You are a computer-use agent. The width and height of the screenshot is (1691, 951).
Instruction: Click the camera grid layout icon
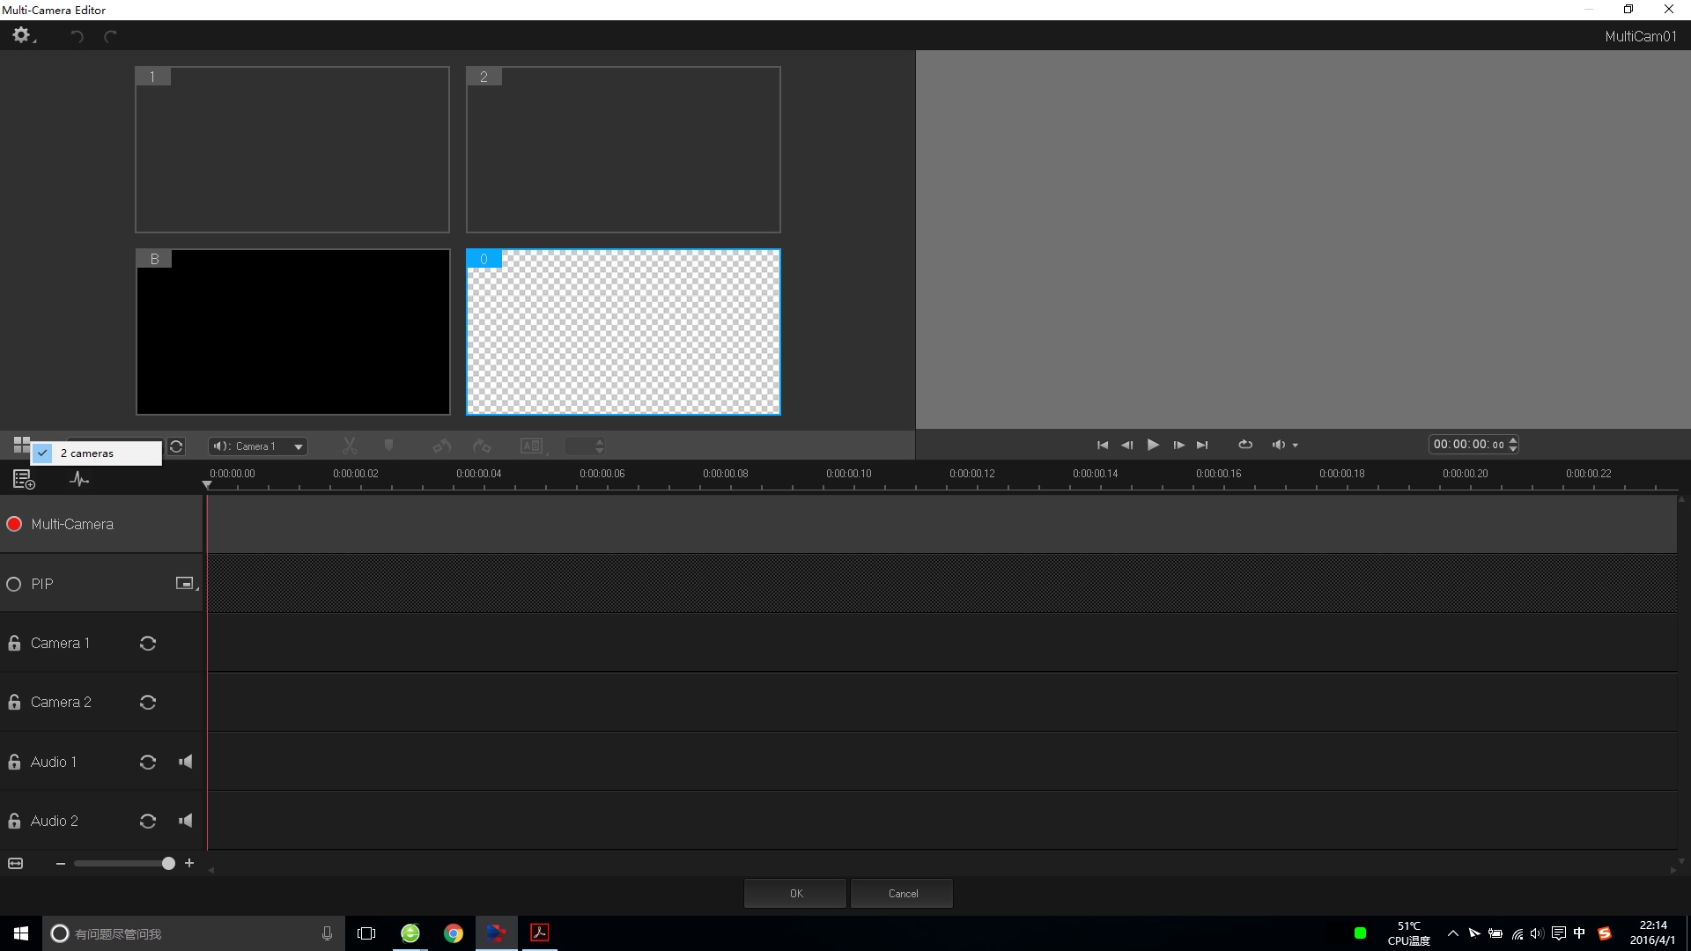[22, 444]
